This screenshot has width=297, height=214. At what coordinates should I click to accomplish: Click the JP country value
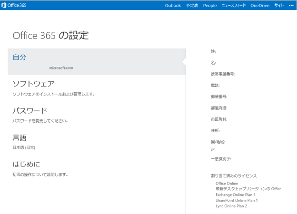point(213,149)
